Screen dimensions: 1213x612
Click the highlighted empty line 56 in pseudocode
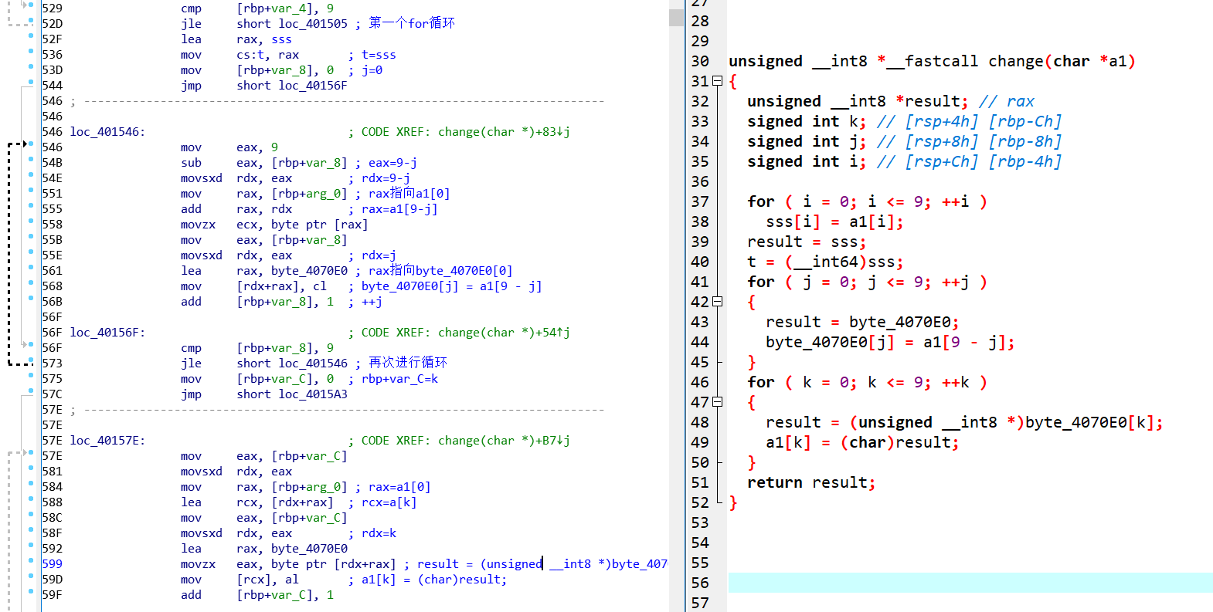click(970, 583)
